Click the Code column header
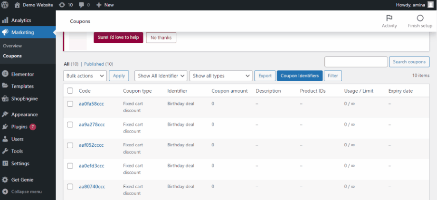This screenshot has width=437, height=200. (x=85, y=91)
